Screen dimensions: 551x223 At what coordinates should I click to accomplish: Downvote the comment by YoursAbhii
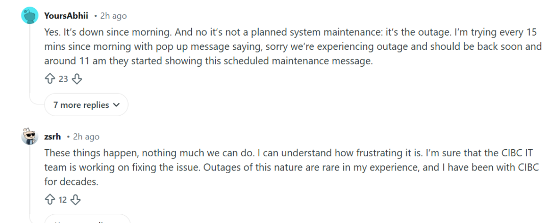click(77, 79)
